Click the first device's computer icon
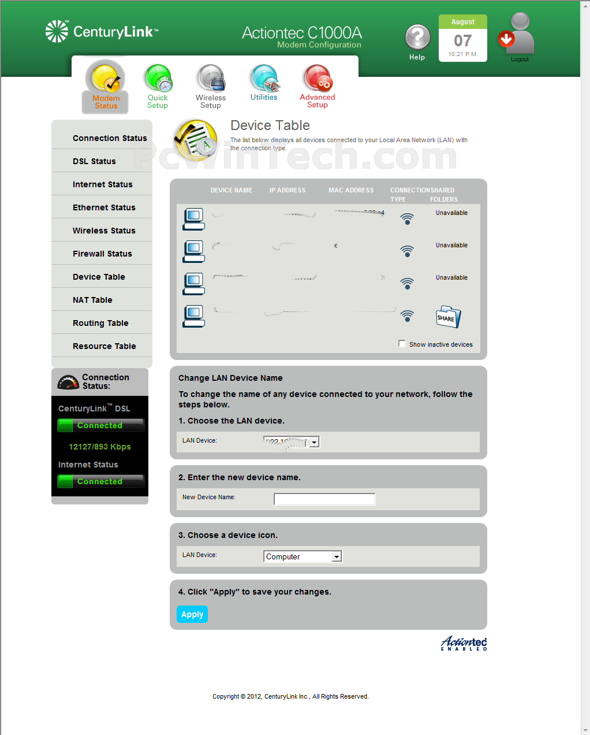Viewport: 590px width, 735px height. (193, 219)
